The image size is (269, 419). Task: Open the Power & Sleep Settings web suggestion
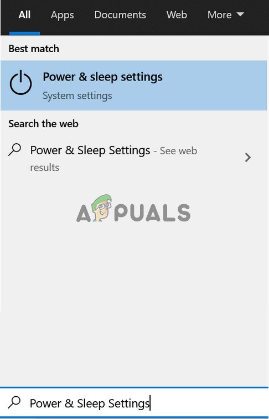tap(130, 158)
